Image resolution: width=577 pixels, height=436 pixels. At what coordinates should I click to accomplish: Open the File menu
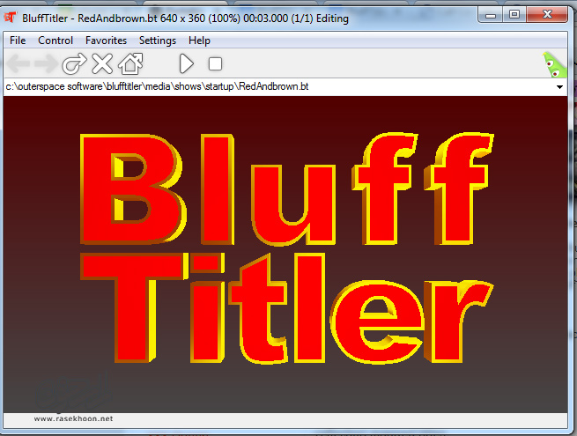pyautogui.click(x=18, y=41)
